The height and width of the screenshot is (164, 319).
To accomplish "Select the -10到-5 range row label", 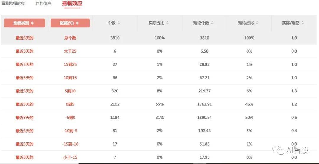I will pyautogui.click(x=70, y=131).
